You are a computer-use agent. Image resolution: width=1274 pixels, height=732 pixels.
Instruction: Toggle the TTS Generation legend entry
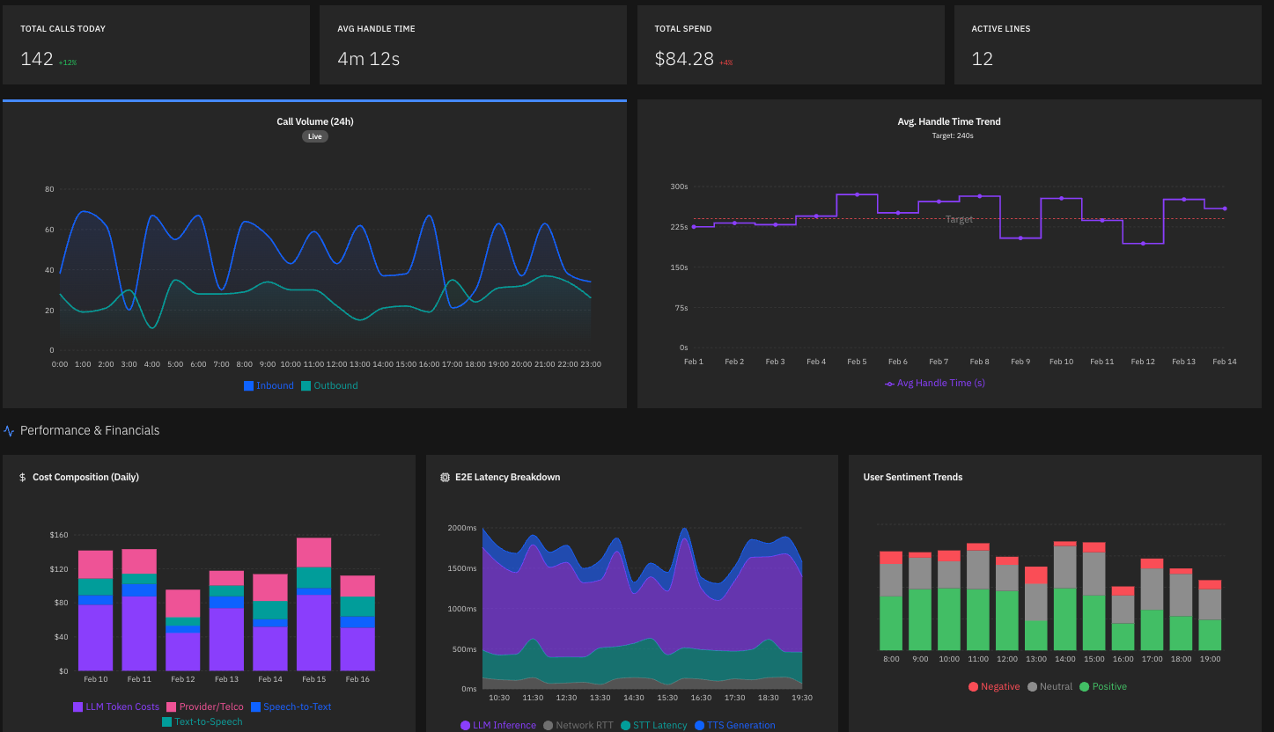(735, 725)
